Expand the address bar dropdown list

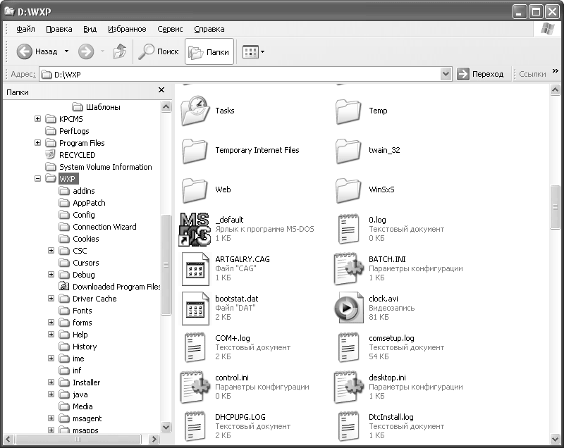pyautogui.click(x=446, y=74)
